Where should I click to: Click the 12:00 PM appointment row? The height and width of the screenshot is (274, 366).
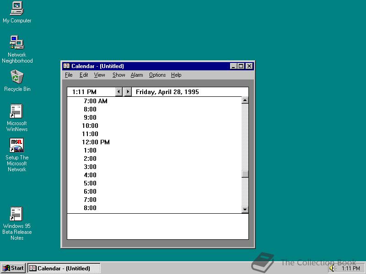pyautogui.click(x=154, y=142)
